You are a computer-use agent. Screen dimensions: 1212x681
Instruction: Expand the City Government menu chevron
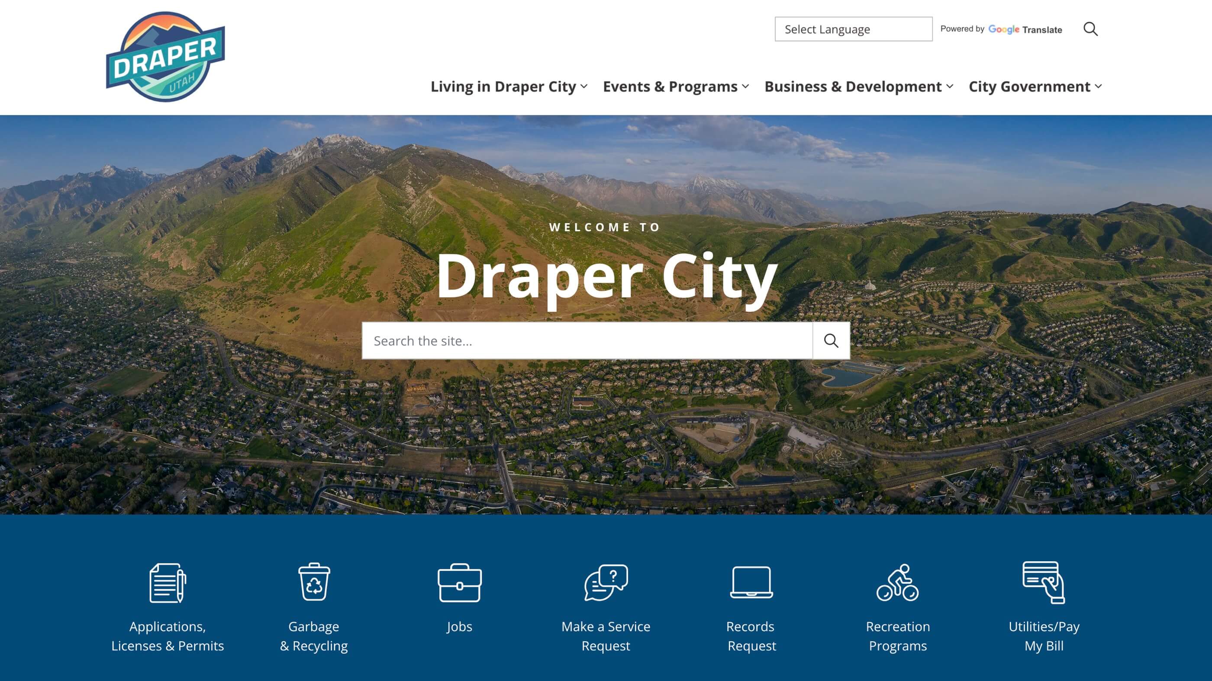click(1098, 86)
